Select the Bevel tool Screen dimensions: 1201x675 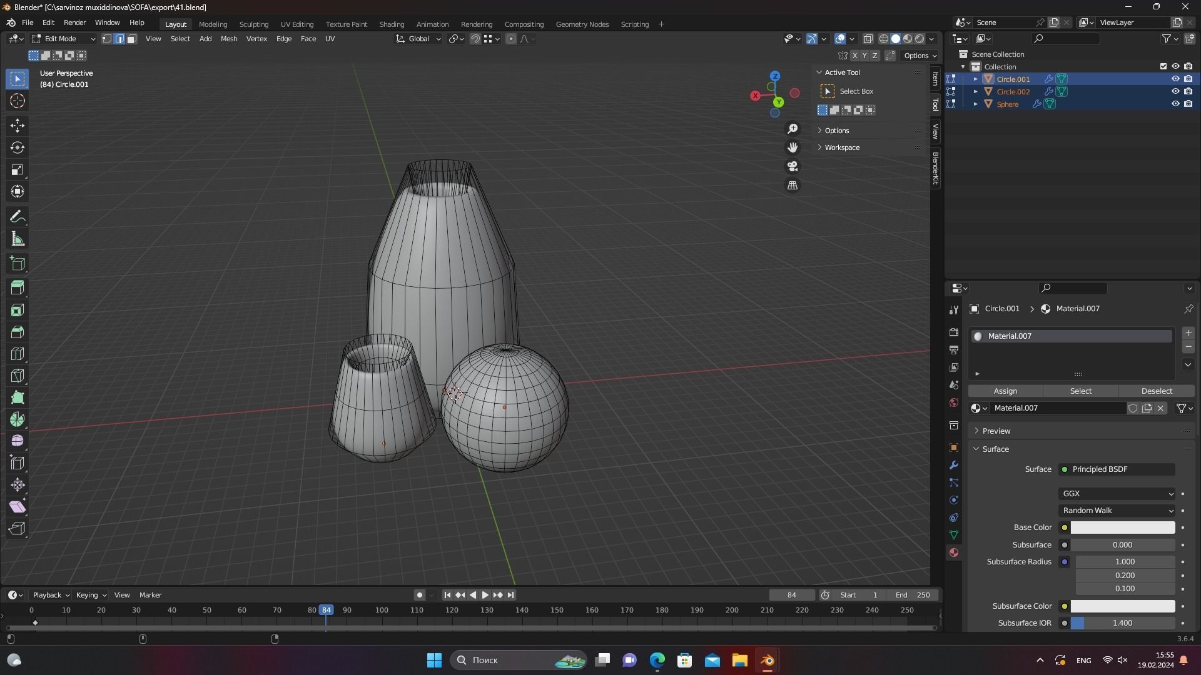[x=18, y=332]
